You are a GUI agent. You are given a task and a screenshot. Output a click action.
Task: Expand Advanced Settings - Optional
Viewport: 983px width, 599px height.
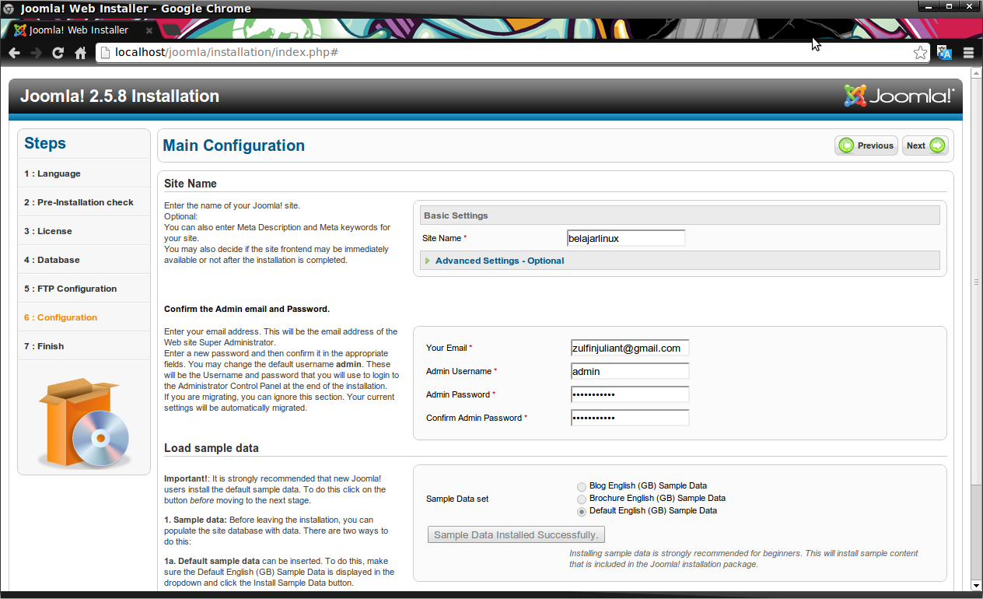point(499,261)
